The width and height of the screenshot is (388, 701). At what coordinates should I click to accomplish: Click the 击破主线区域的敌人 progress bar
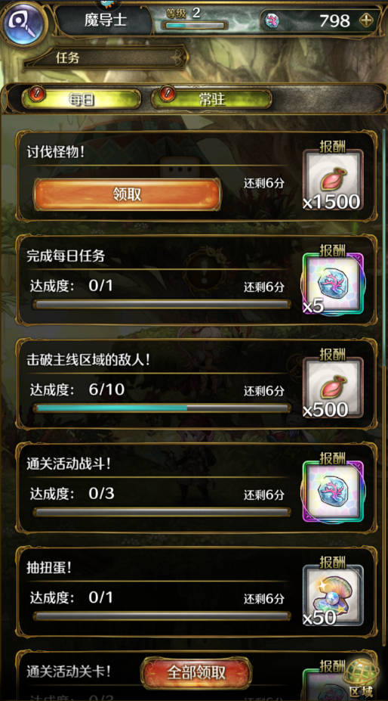point(162,408)
